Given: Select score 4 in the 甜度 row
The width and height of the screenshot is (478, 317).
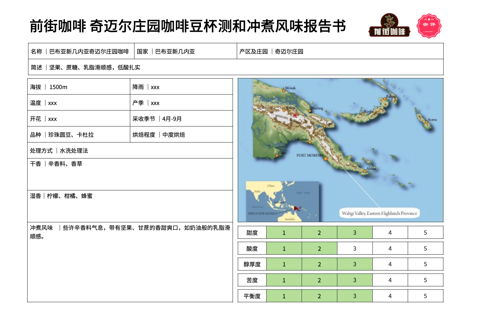Looking at the screenshot, I should tap(390, 233).
